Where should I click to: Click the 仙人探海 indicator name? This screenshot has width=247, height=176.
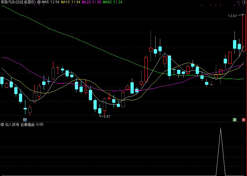(x=12, y=125)
